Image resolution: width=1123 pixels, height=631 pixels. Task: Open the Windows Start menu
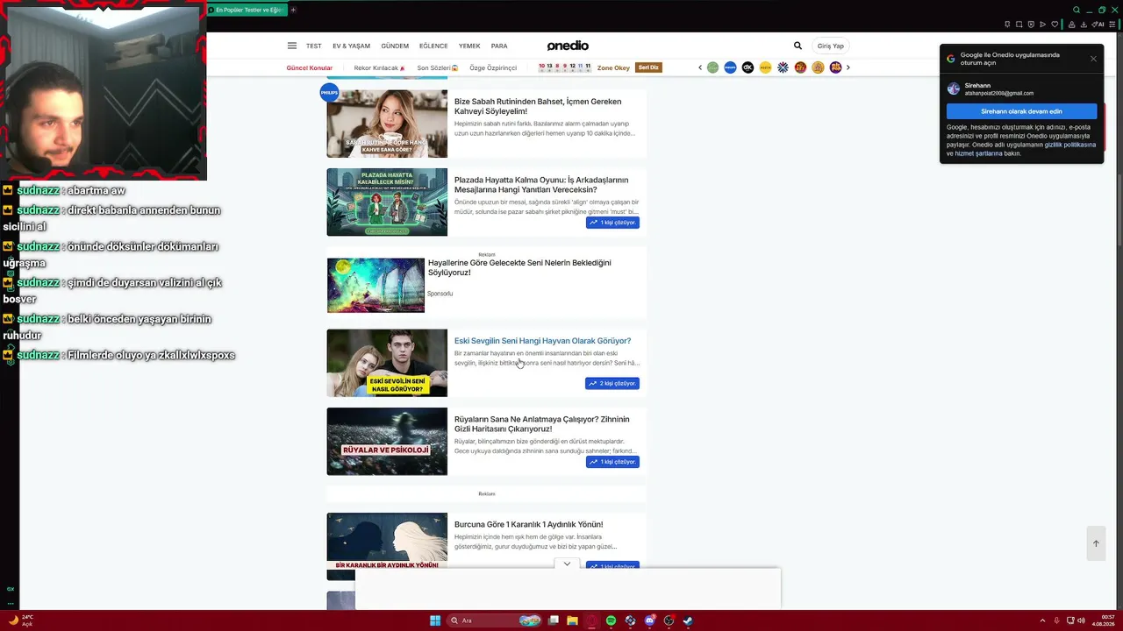point(435,620)
